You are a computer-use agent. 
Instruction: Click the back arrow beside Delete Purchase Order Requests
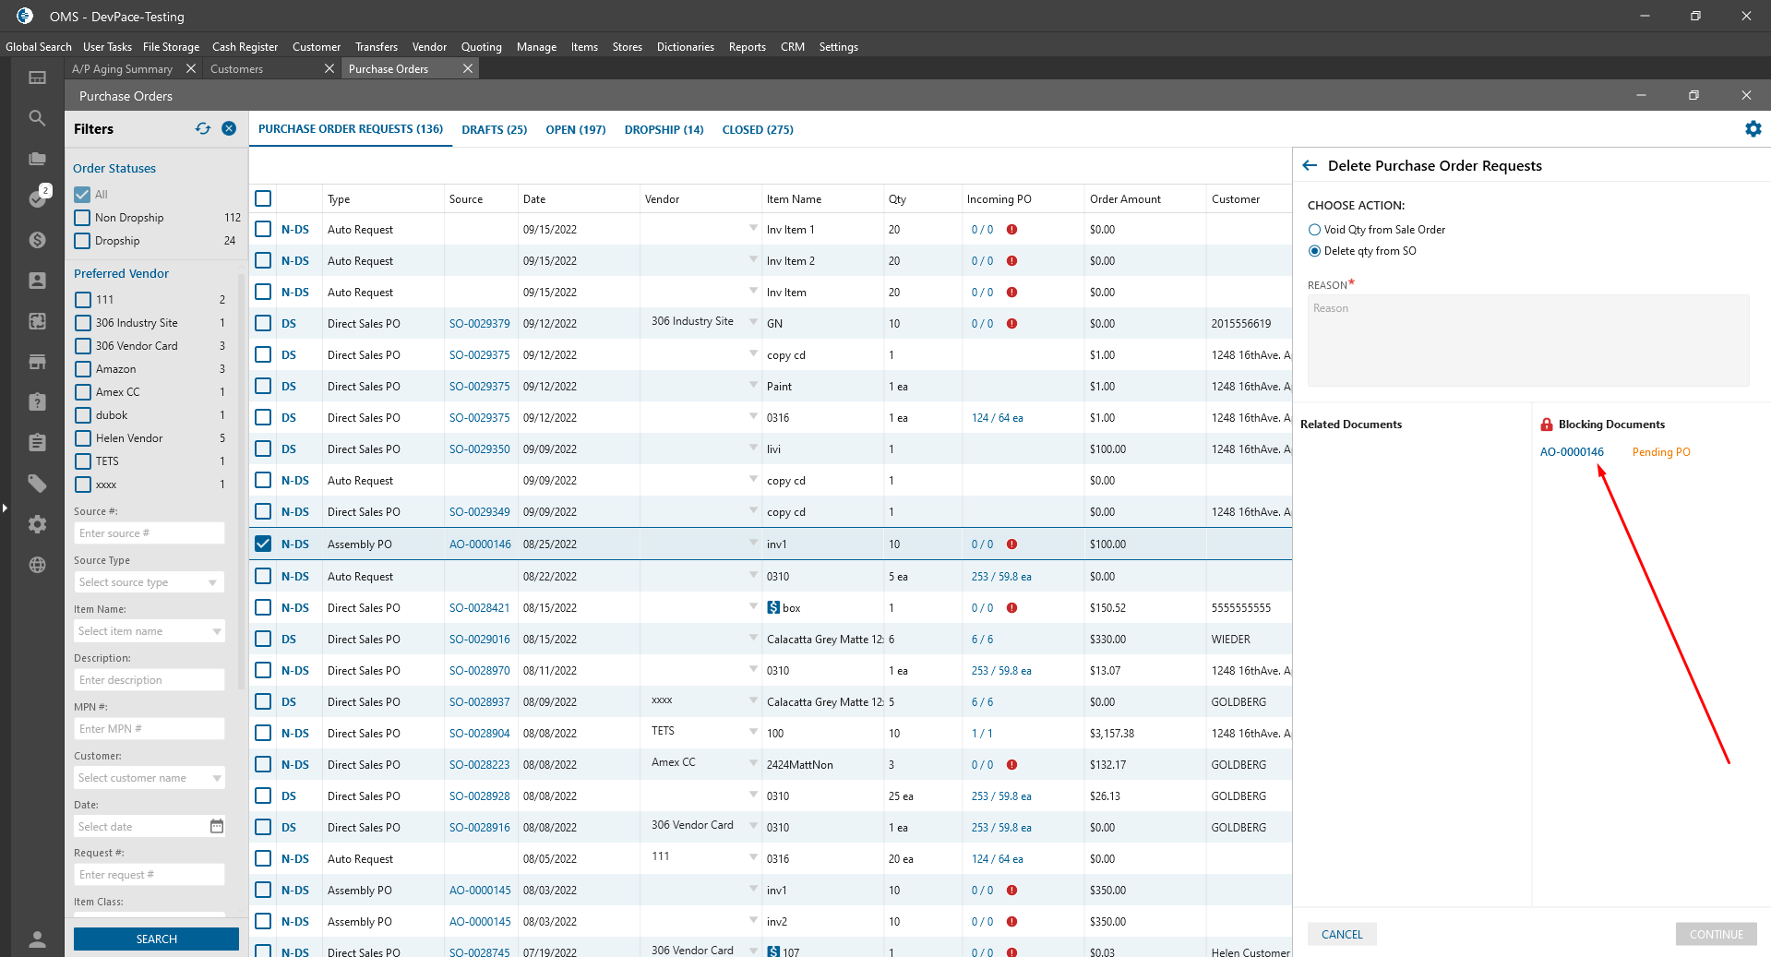coord(1310,166)
